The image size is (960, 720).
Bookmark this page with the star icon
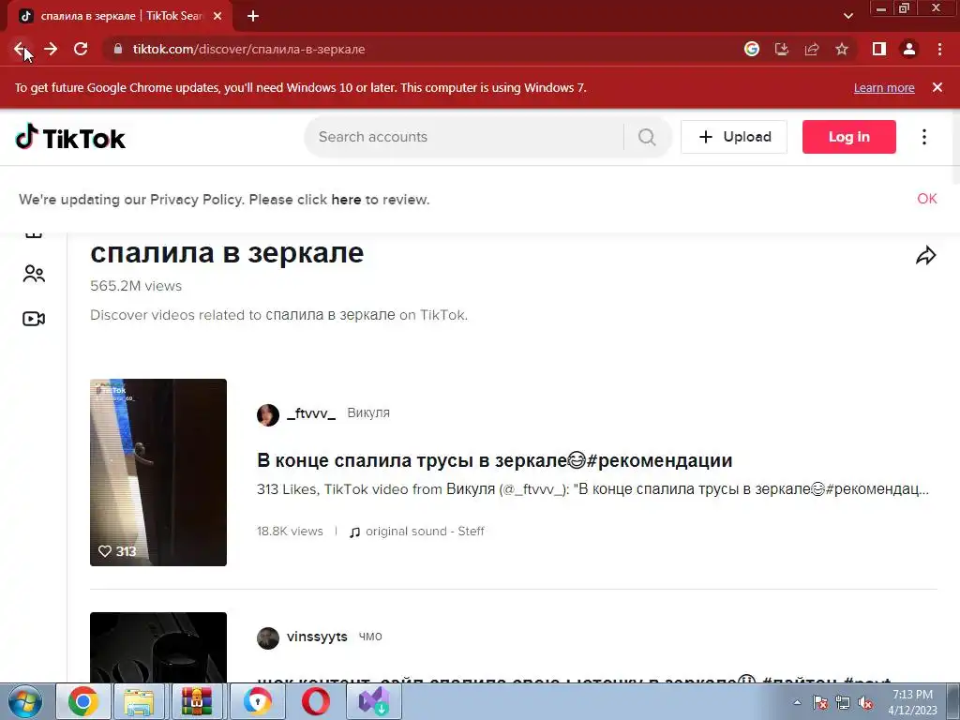pos(842,49)
